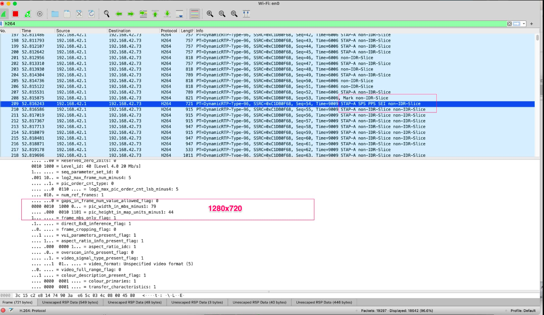Select packet number 198 row

point(268,40)
